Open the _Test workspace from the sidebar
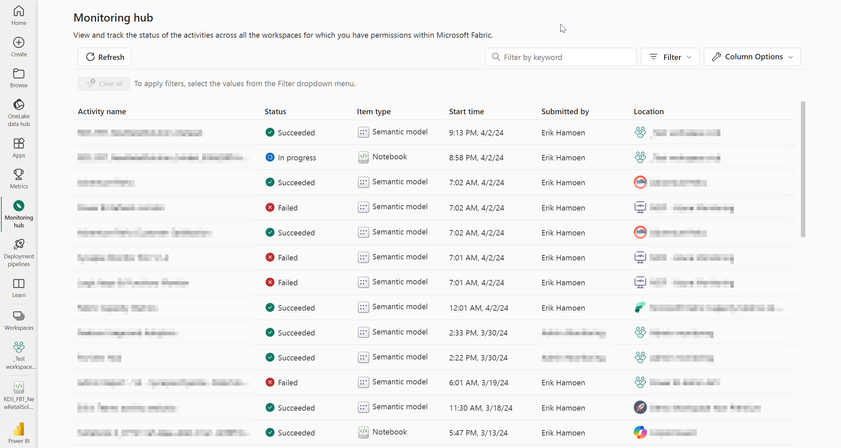This screenshot has width=841, height=448. tap(20, 354)
